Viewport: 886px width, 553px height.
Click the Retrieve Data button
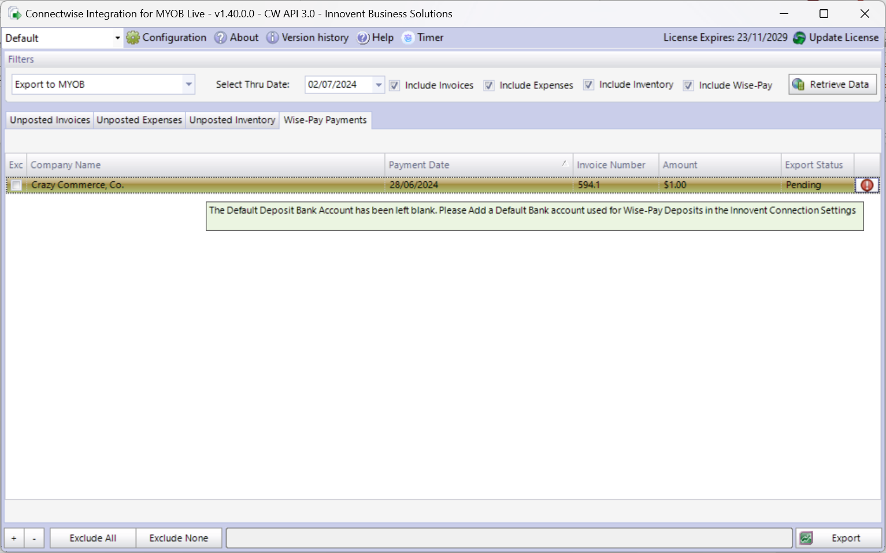(x=833, y=84)
